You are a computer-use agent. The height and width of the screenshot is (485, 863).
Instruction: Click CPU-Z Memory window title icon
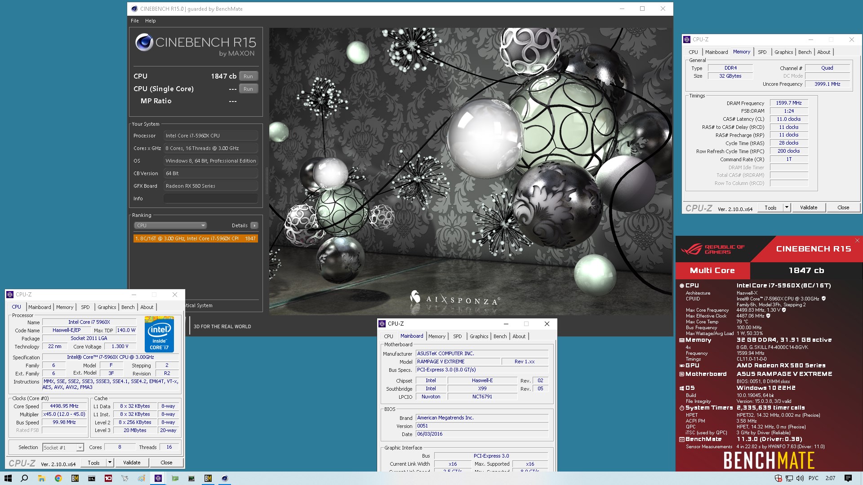click(687, 40)
